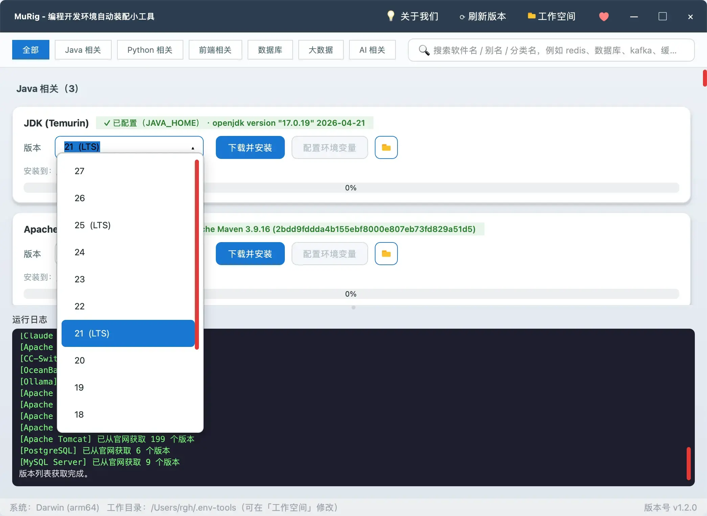Click the MySQL Server log line
Screen dimensions: 707x516
tap(99, 462)
